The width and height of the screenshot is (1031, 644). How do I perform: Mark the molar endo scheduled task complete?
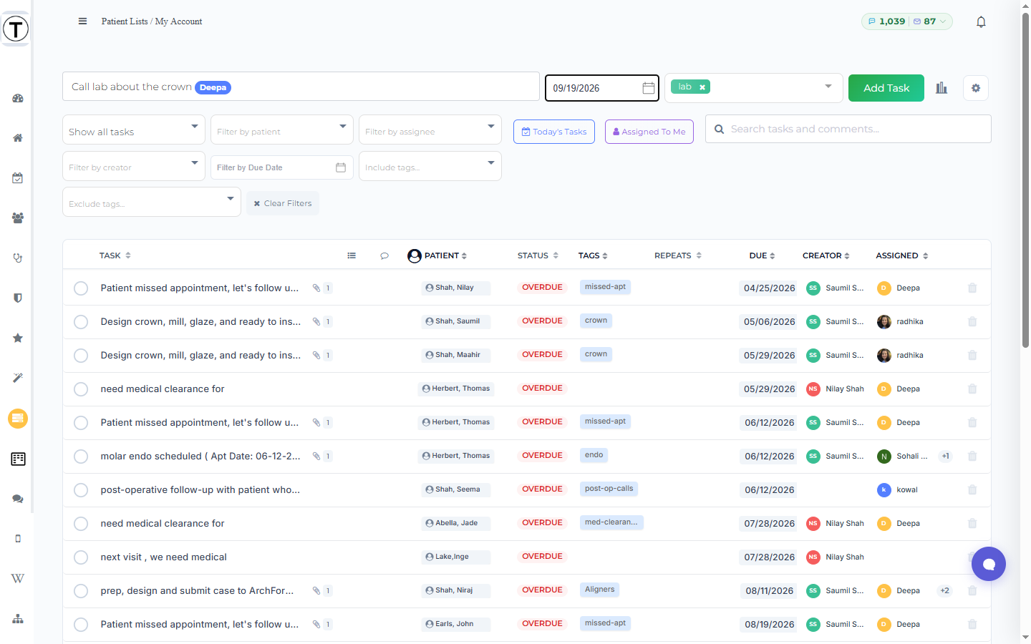tap(81, 457)
